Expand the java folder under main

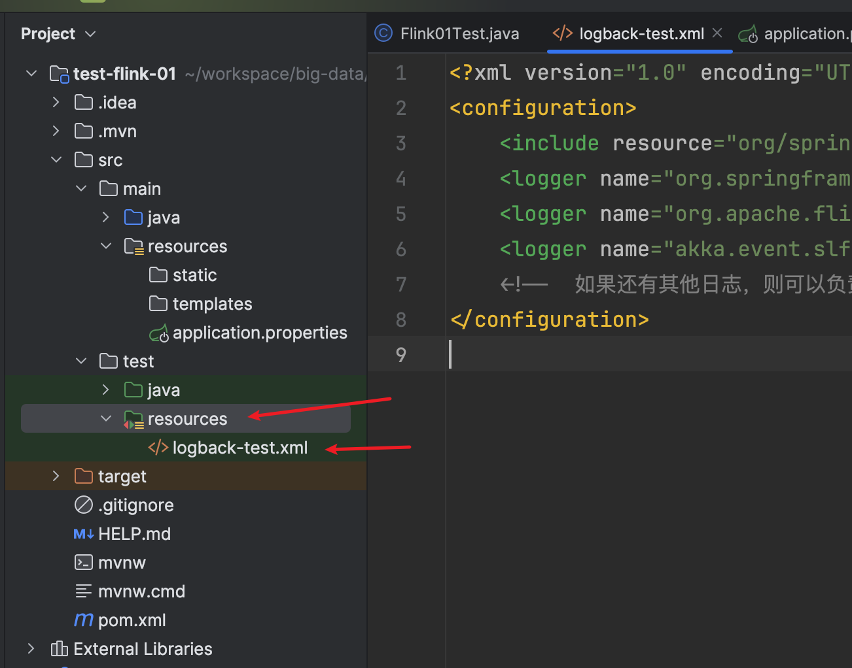point(106,217)
